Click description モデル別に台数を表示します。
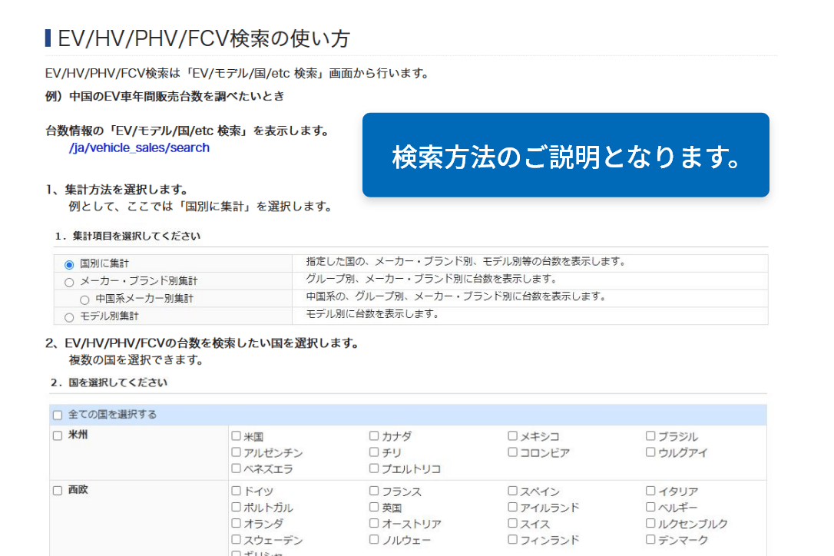The width and height of the screenshot is (834, 556). point(373,314)
